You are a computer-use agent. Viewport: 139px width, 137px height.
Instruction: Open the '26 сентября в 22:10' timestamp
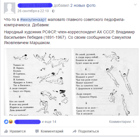tap(33, 11)
